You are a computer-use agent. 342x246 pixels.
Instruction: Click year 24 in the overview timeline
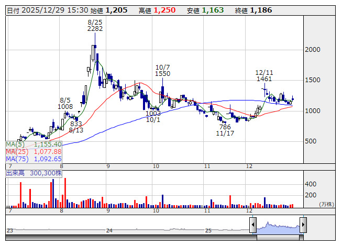point(109,230)
